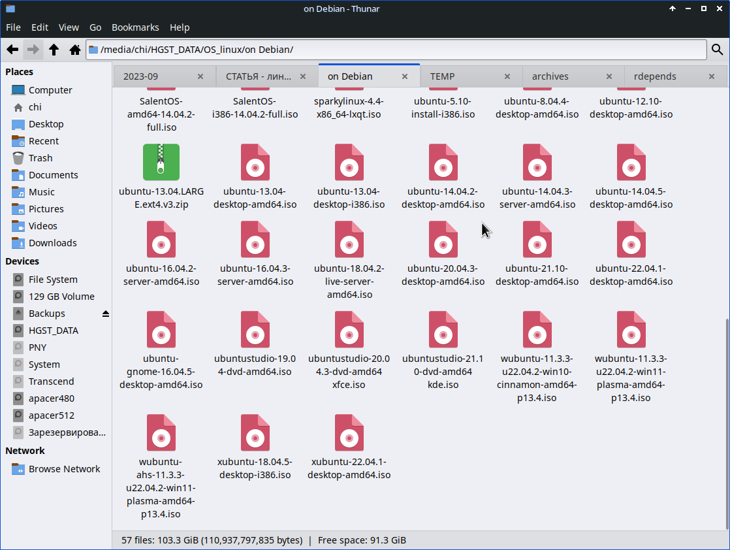Close the TEMP tab
Viewport: 730px width, 550px height.
pos(507,76)
